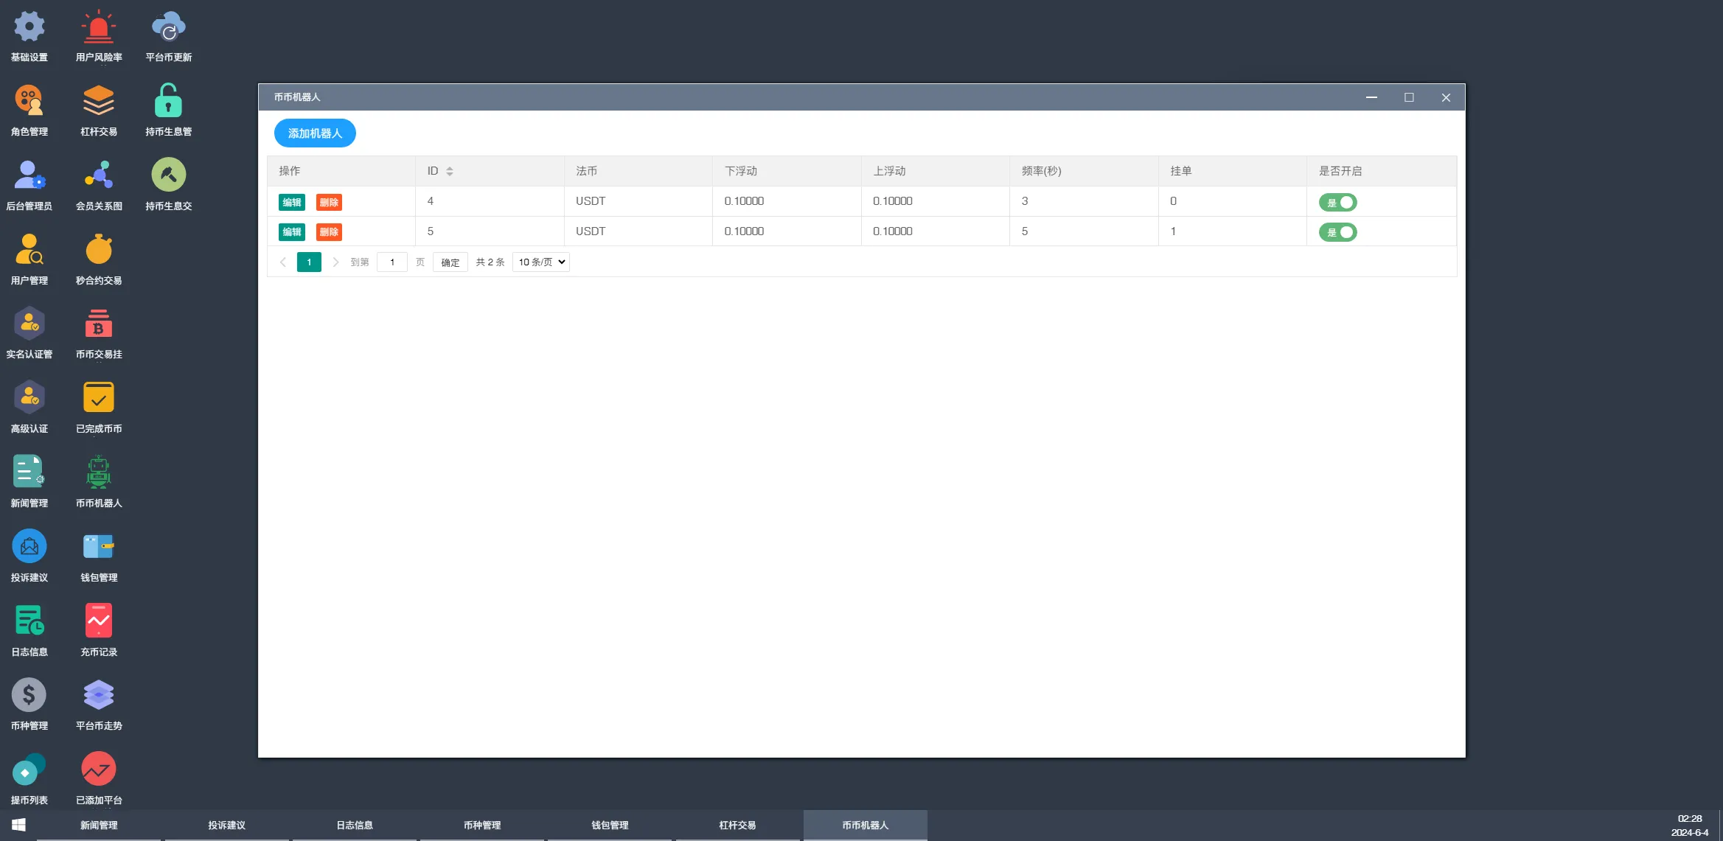Open the 会员关系图 icon
This screenshot has height=841, width=1723.
[x=99, y=175]
